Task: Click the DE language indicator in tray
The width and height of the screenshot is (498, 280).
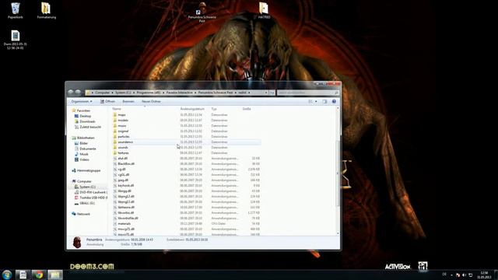Action: [444, 275]
